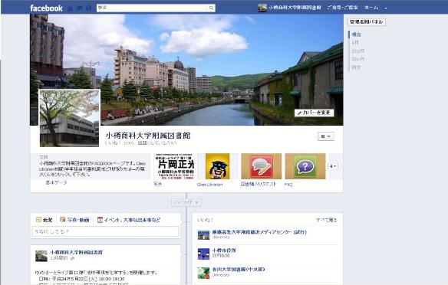Open friend requests icon in top bar
This screenshot has width=448, height=285.
70,8
